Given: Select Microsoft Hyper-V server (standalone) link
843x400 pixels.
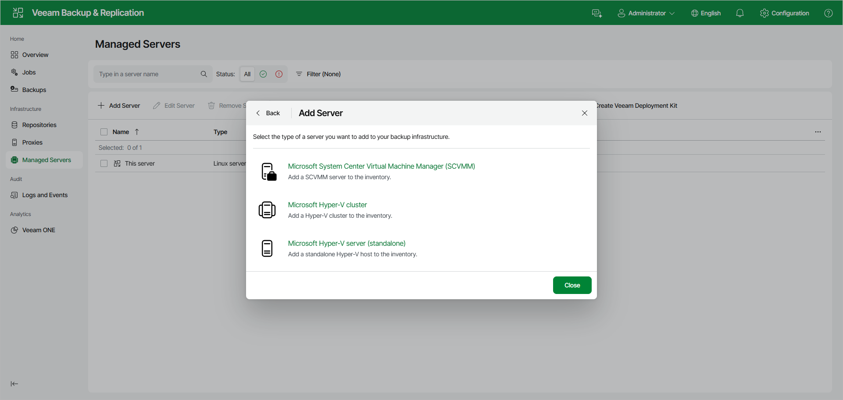Looking at the screenshot, I should [x=346, y=243].
